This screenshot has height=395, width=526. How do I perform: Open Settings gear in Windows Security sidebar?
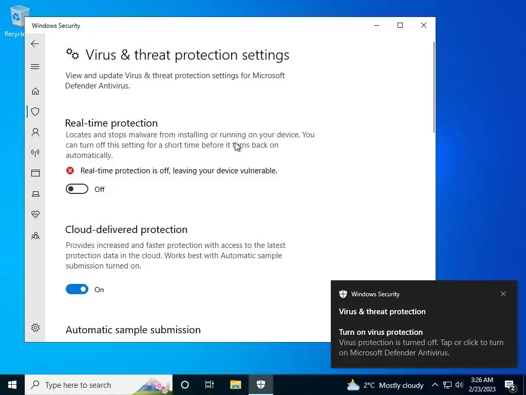pyautogui.click(x=35, y=328)
